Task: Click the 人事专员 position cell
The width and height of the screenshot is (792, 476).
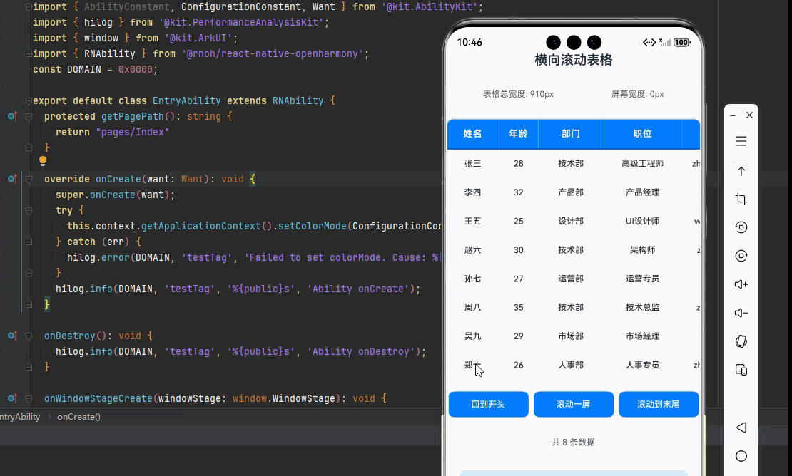Action: (642, 365)
